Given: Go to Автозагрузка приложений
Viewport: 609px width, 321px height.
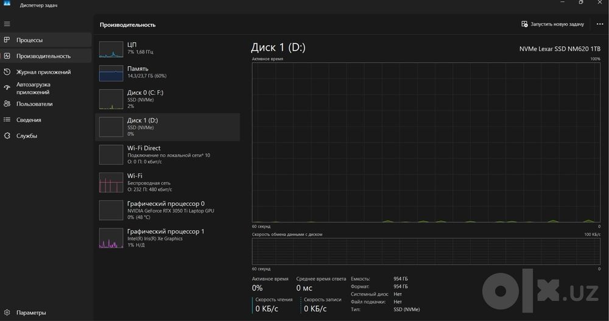Looking at the screenshot, I should click(46, 88).
